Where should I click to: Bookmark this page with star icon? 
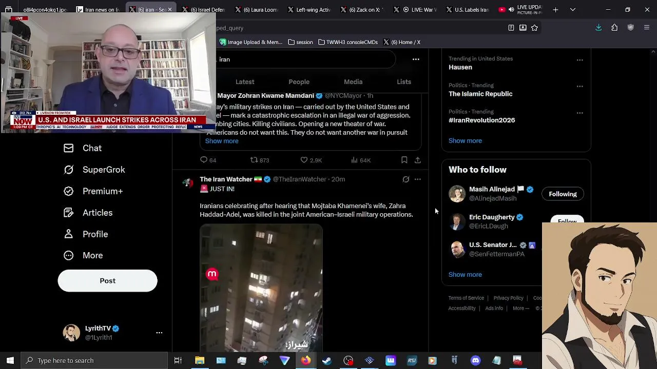[x=534, y=28]
